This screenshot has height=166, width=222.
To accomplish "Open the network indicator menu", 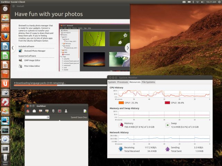I will [197, 2].
